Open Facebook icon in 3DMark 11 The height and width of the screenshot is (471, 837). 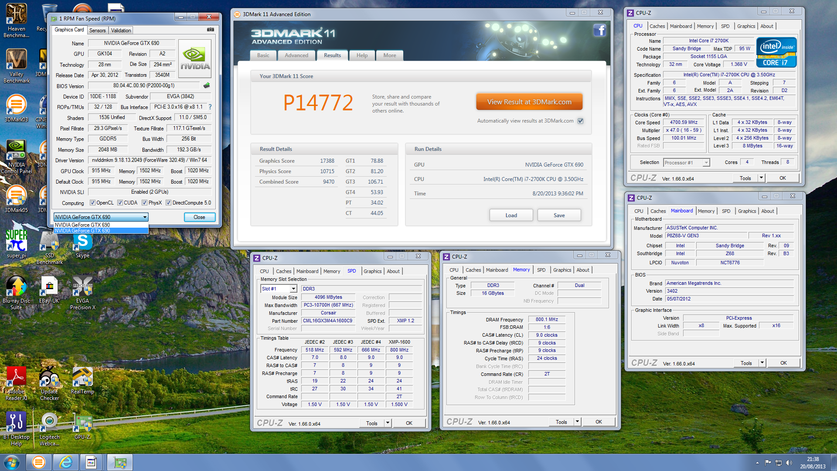(x=600, y=30)
